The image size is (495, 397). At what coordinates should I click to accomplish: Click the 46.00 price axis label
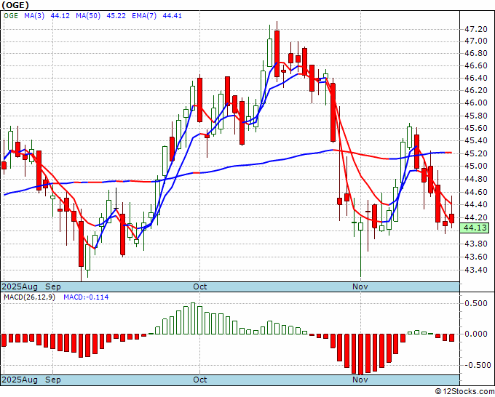[476, 103]
